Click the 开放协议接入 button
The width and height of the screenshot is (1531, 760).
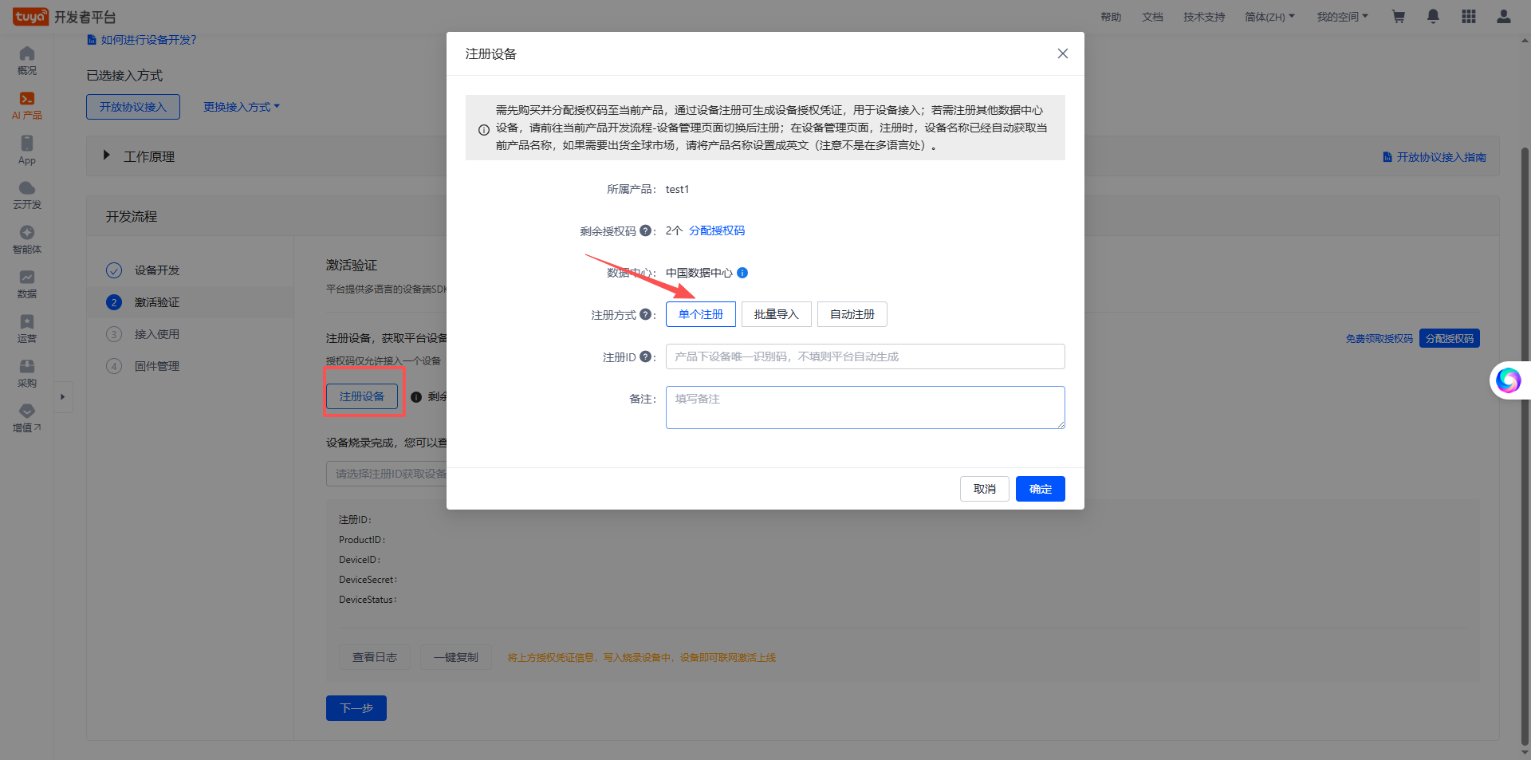(133, 107)
